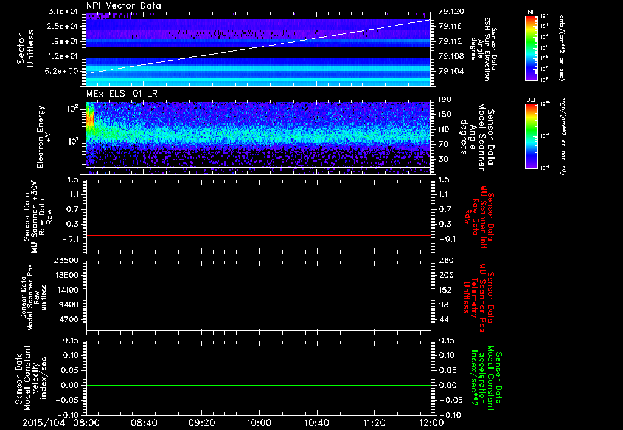
Task: Click the 14100 scanner position tick
Action: tap(66, 290)
